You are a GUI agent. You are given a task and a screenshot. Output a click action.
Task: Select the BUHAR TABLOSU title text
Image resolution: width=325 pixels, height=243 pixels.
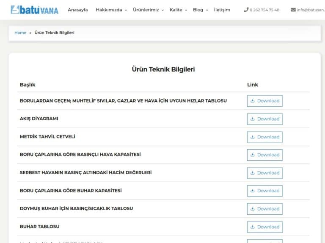40,227
